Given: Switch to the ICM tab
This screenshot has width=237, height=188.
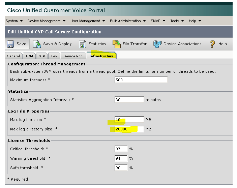Looking at the screenshot, I should [x=29, y=56].
